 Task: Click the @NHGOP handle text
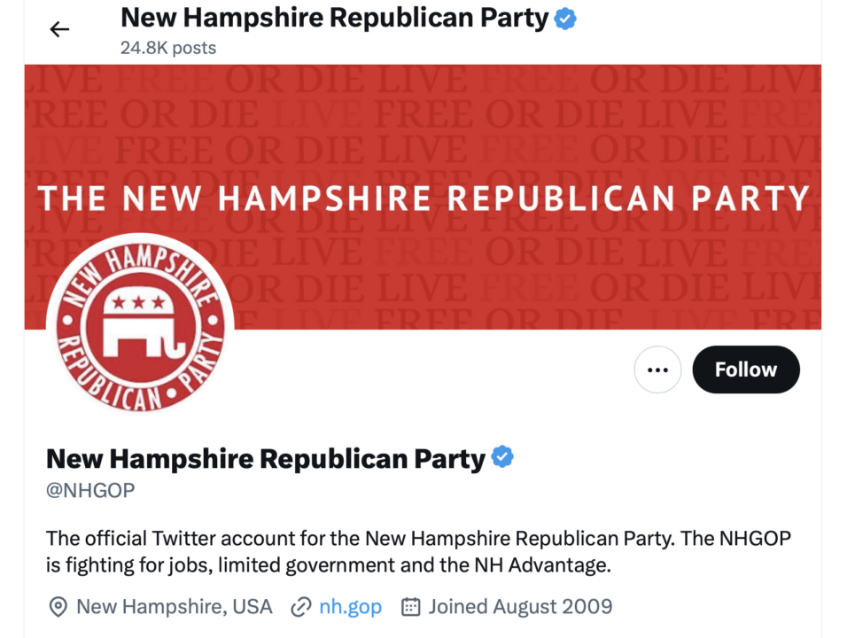pyautogui.click(x=90, y=490)
